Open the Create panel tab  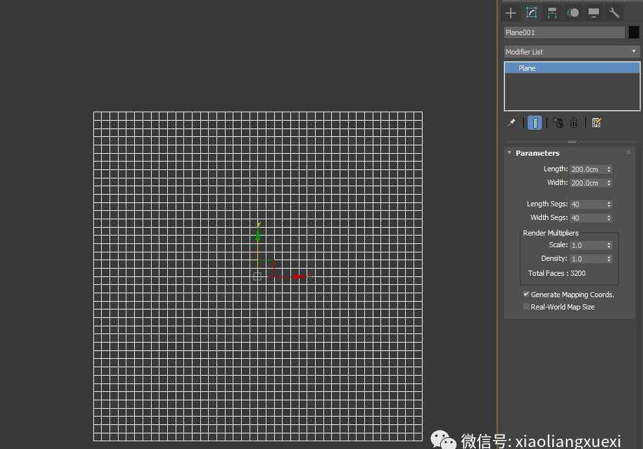pyautogui.click(x=511, y=13)
